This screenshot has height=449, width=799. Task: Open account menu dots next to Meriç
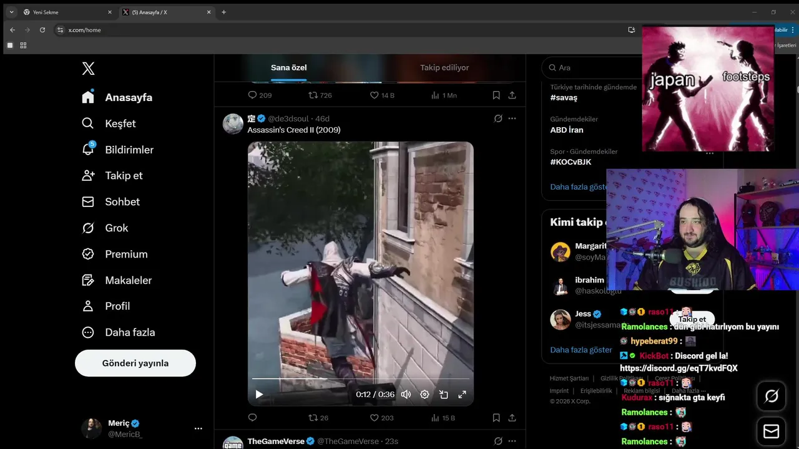pos(199,428)
